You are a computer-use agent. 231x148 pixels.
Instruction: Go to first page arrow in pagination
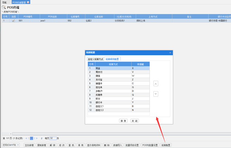[x=25, y=139]
